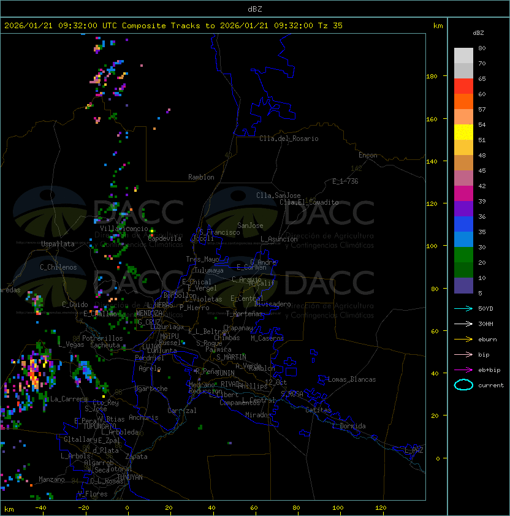This screenshot has height=516, width=510.
Task: Click the '180' km vertical axis tick
Action: pyautogui.click(x=432, y=76)
